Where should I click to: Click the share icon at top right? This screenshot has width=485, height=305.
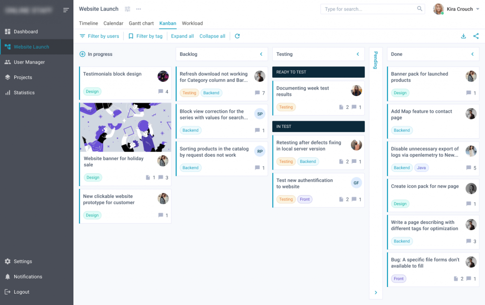tap(476, 36)
